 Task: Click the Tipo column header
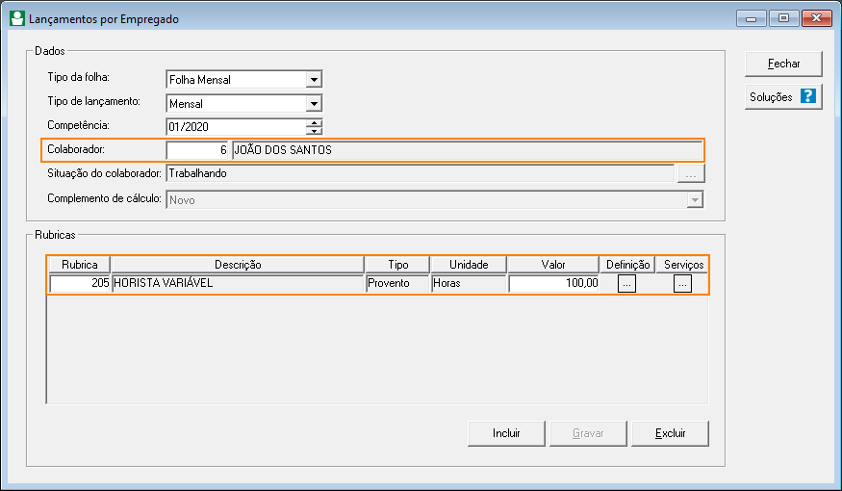398,265
